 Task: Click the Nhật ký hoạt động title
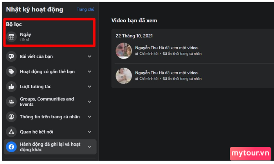(x=34, y=10)
